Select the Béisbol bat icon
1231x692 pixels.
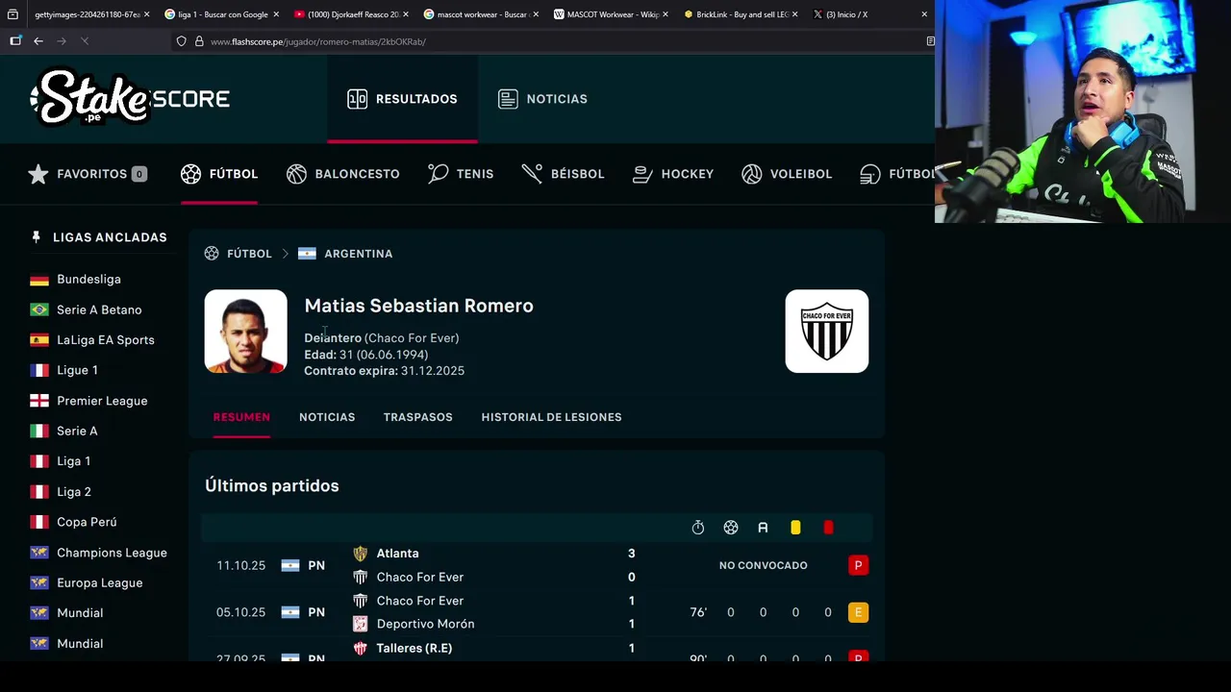532,174
